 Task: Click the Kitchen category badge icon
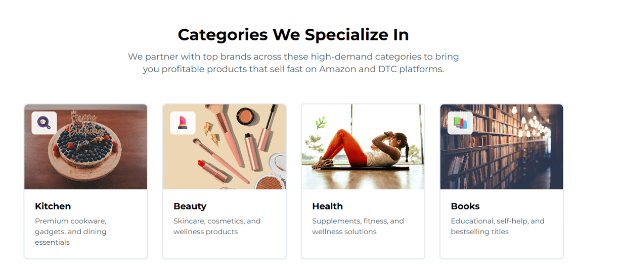44,123
